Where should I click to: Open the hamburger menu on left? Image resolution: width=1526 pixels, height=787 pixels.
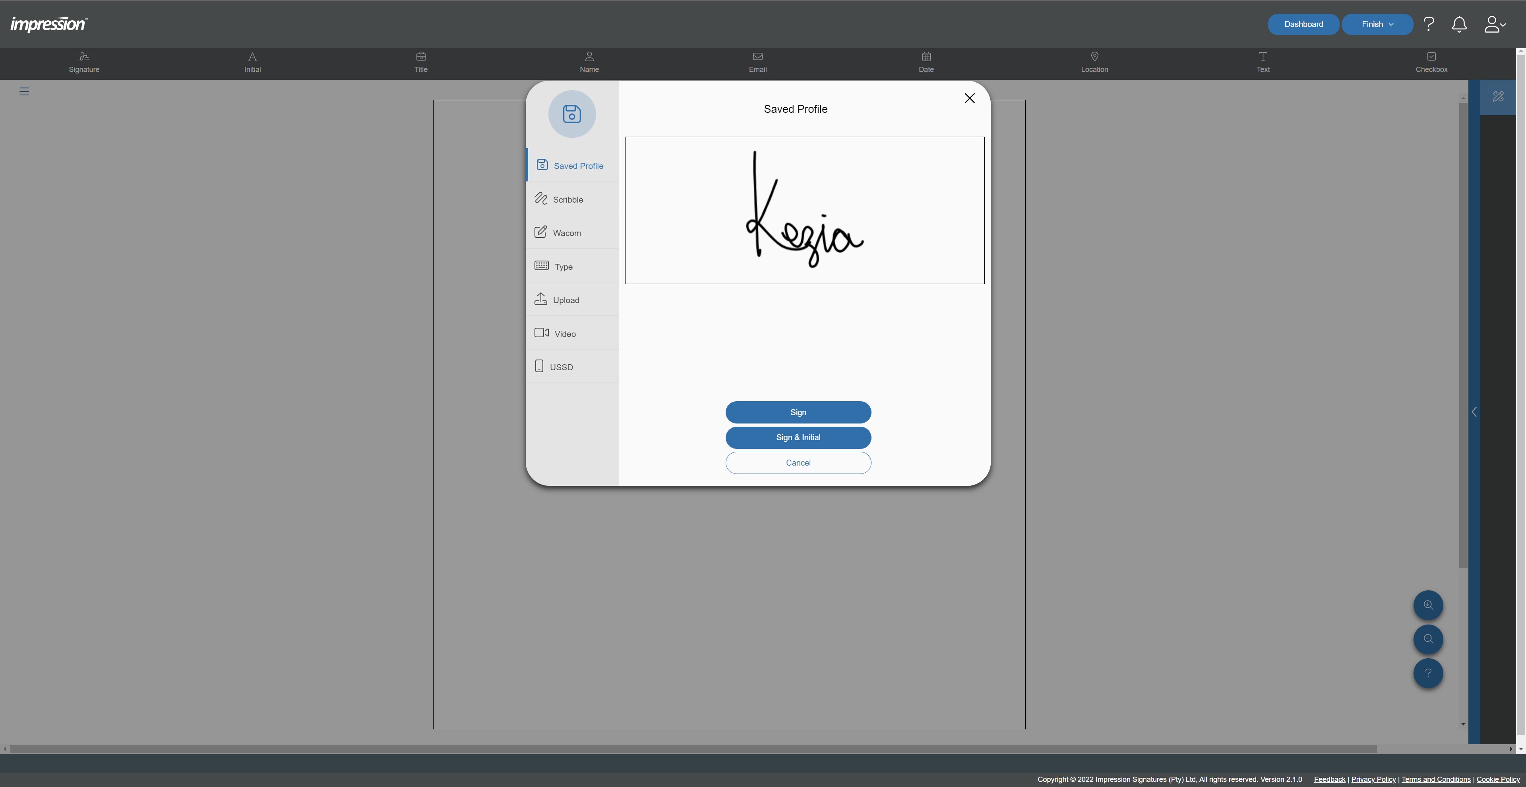[x=24, y=91]
